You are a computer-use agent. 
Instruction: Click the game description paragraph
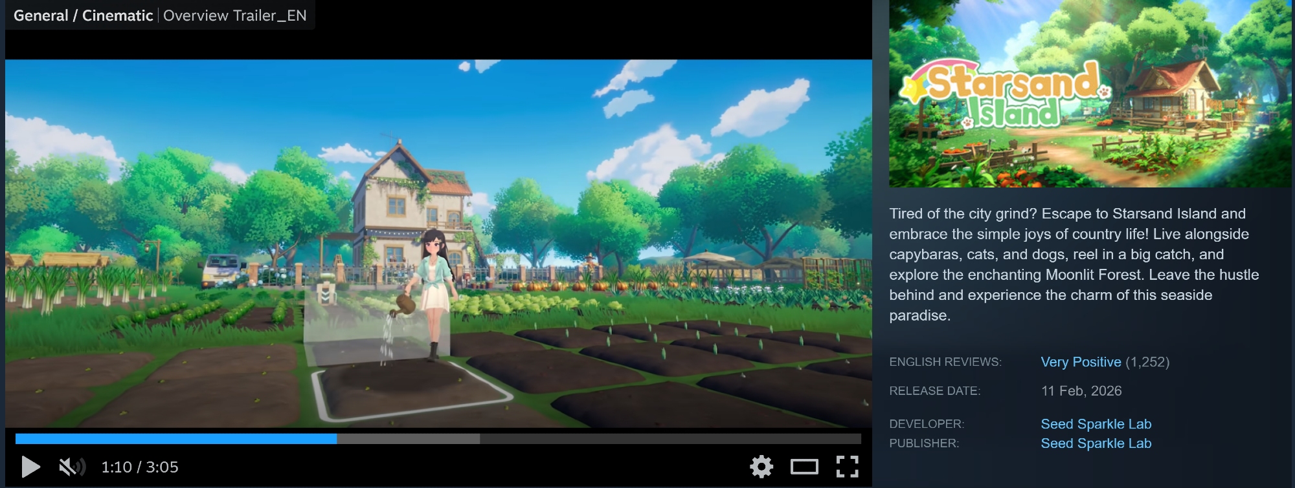1074,264
